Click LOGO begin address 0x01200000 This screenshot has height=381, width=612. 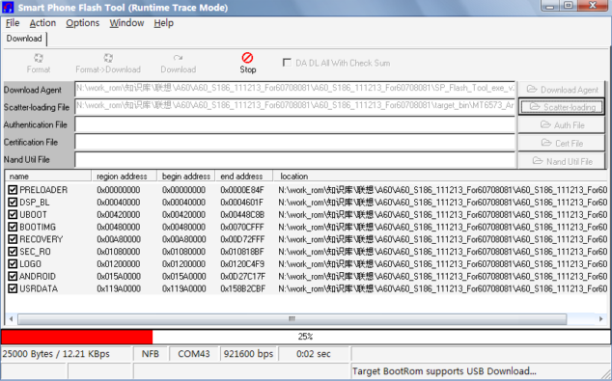183,264
